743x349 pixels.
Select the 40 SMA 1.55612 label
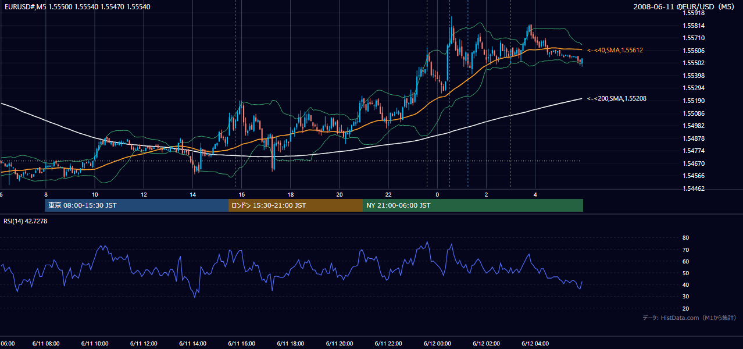click(x=615, y=51)
